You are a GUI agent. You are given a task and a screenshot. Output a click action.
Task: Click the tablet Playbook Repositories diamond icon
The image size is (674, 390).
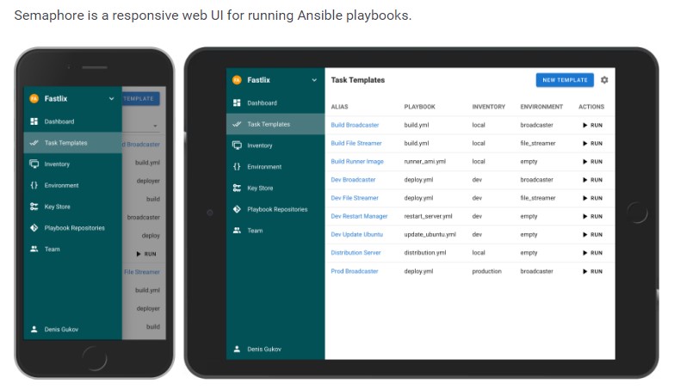pos(237,209)
